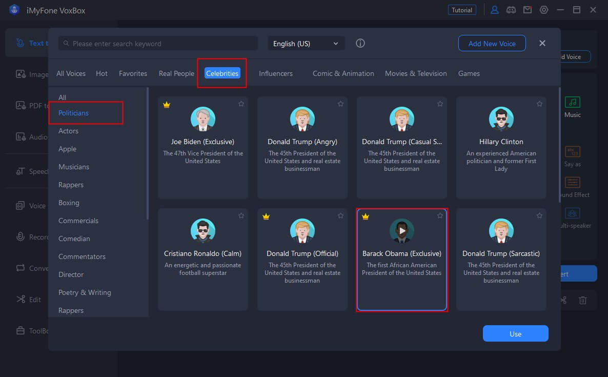608x377 pixels.
Task: Switch to the Hot tab
Action: pyautogui.click(x=102, y=73)
